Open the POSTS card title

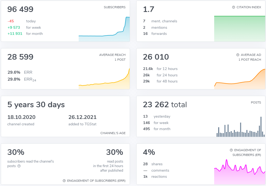tap(256, 102)
